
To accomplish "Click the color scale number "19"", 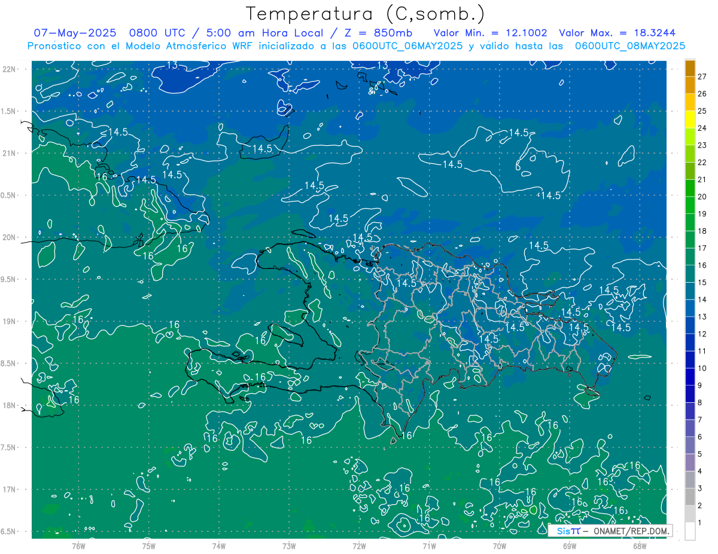I will pos(702,213).
